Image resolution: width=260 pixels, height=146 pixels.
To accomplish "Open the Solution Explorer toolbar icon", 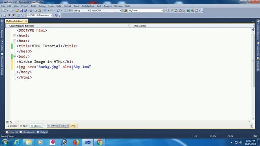I will (x=167, y=11).
